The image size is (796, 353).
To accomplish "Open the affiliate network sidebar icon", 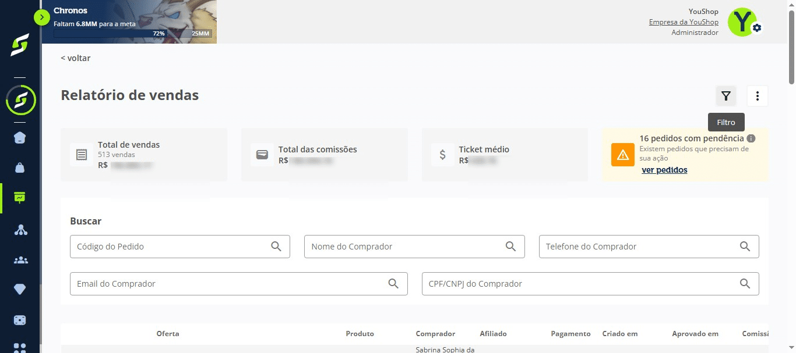I will 20,230.
